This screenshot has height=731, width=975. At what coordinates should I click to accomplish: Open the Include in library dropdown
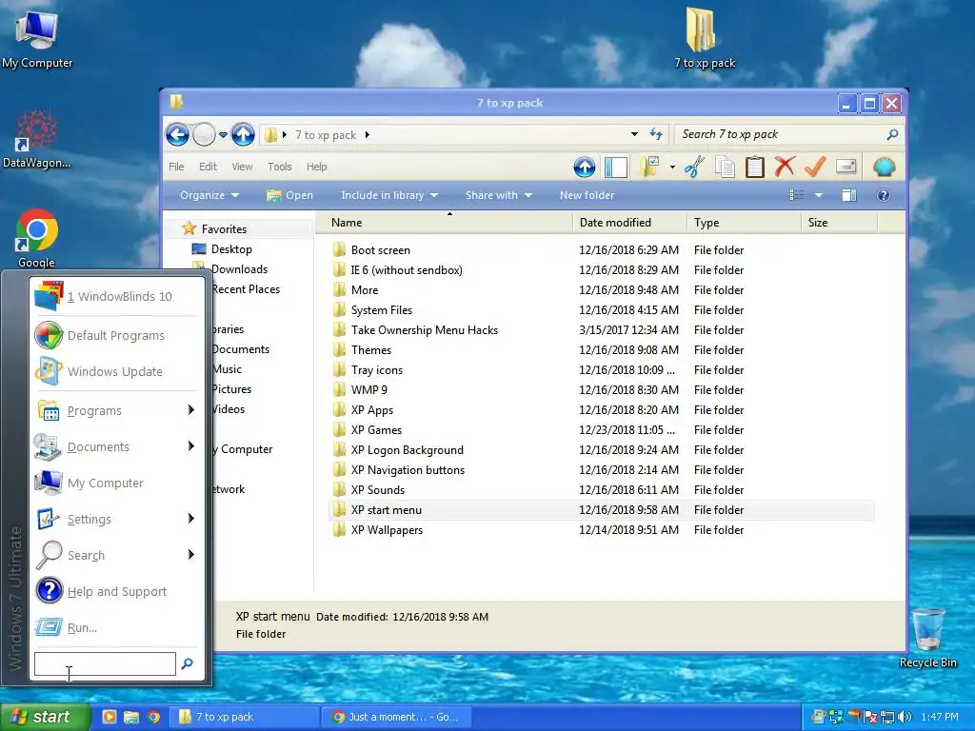click(x=389, y=195)
